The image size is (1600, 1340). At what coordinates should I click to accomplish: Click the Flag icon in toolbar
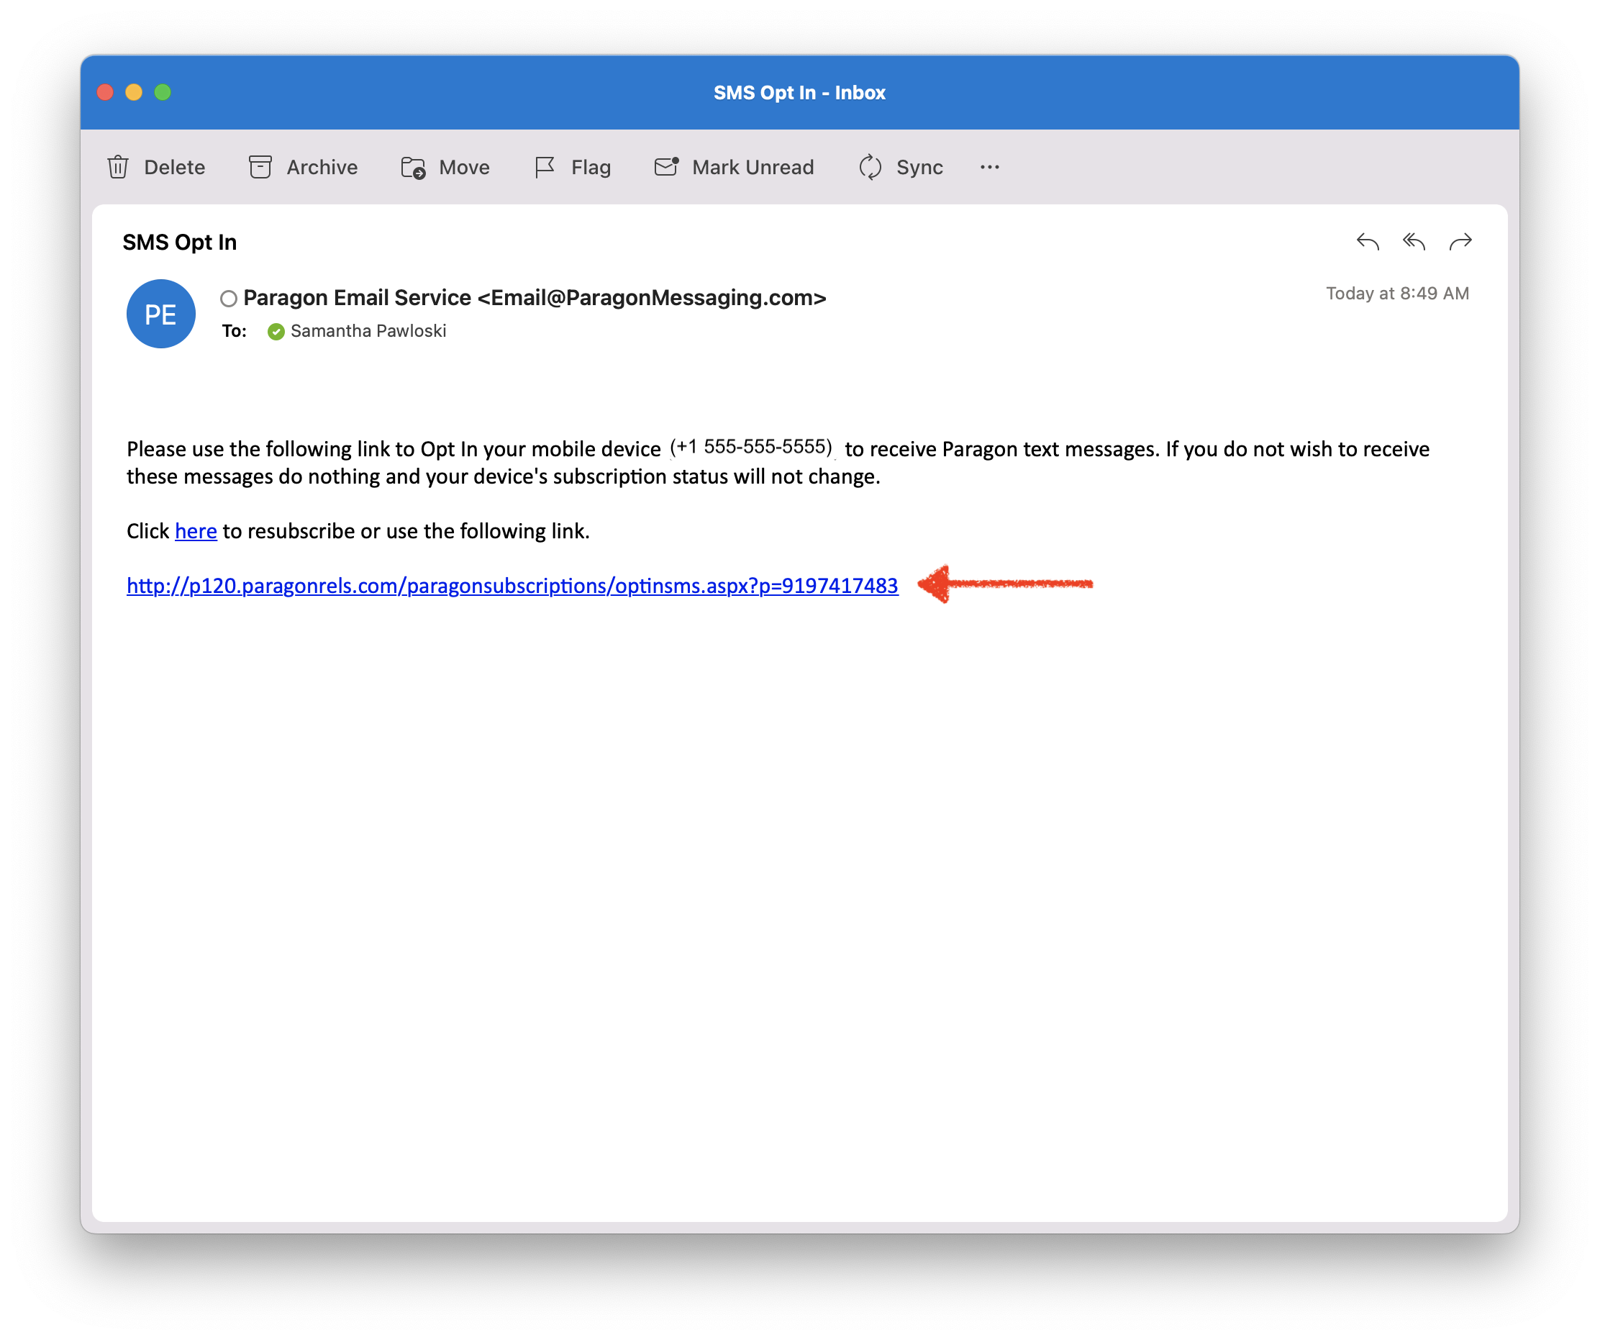point(545,167)
